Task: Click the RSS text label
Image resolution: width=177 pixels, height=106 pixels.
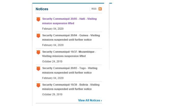Action: click(94, 9)
